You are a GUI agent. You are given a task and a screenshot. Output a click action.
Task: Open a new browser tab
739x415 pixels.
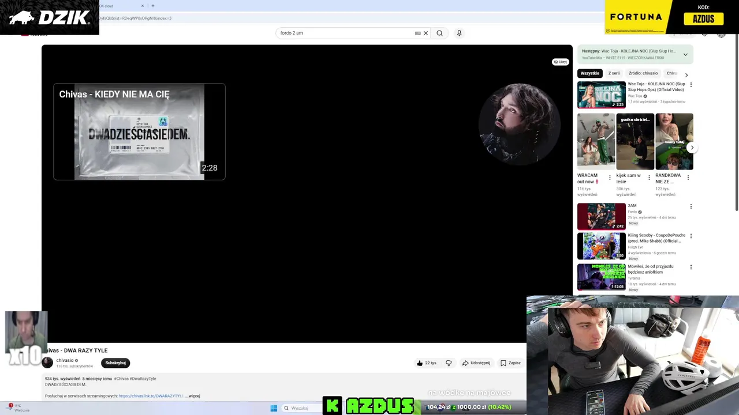click(x=153, y=6)
